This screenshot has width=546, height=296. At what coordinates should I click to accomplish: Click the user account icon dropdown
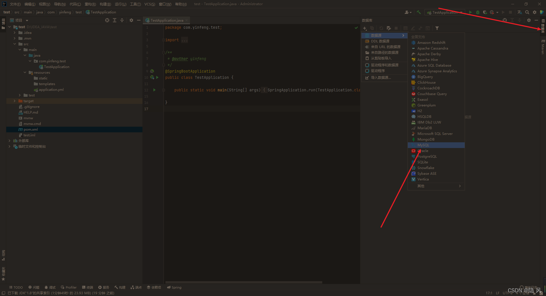408,12
